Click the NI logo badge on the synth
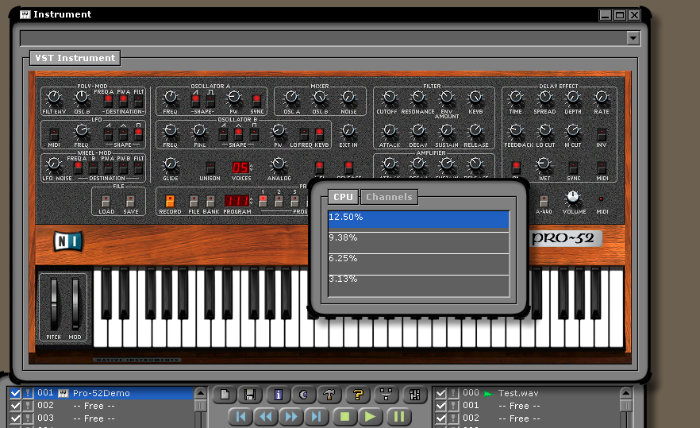Image resolution: width=700 pixels, height=428 pixels. (68, 241)
